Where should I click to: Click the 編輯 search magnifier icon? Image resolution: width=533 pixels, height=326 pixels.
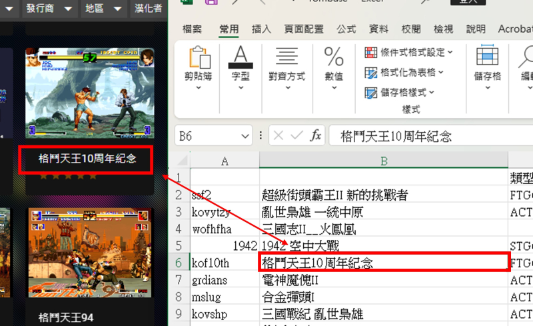point(526,58)
